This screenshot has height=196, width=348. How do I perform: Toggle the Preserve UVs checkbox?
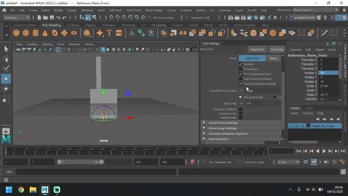point(240,113)
